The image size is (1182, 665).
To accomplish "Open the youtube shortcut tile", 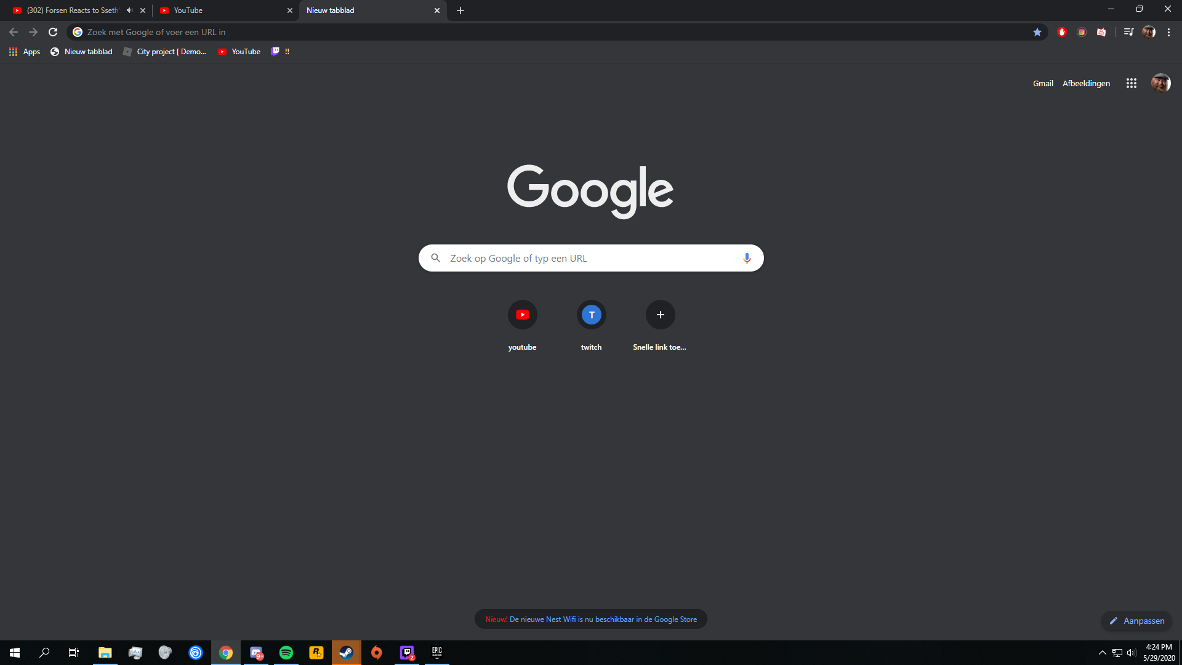I will 522,315.
